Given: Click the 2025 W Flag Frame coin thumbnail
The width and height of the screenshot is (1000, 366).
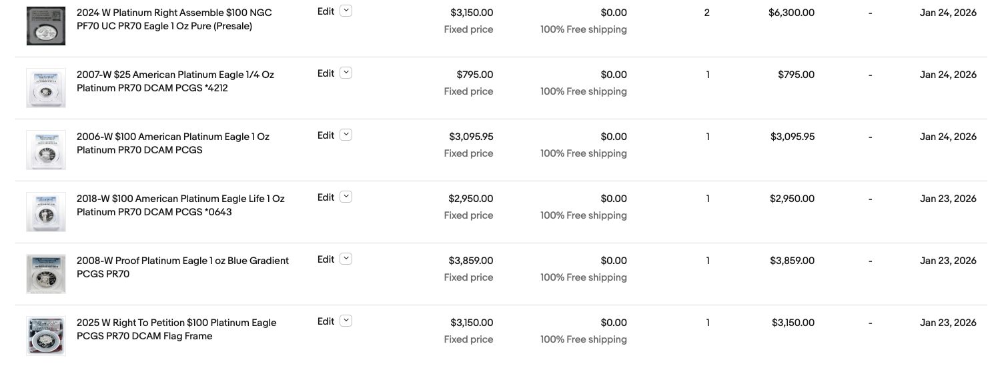Looking at the screenshot, I should 46,336.
